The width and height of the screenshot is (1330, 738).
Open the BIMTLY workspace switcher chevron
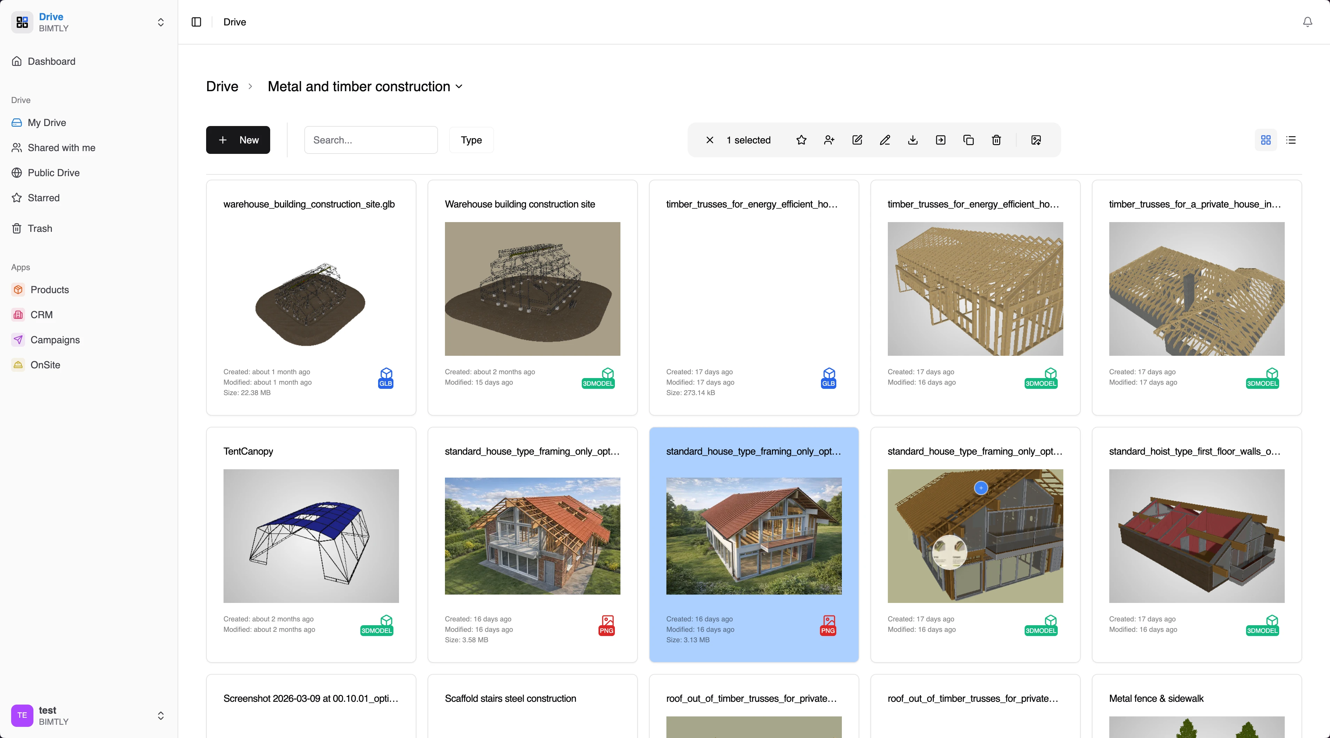(161, 22)
